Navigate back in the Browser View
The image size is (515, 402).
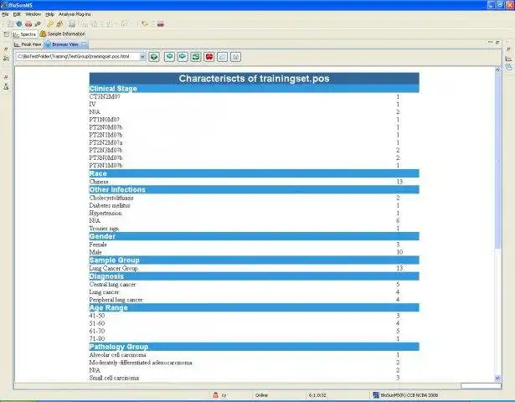tap(169, 57)
